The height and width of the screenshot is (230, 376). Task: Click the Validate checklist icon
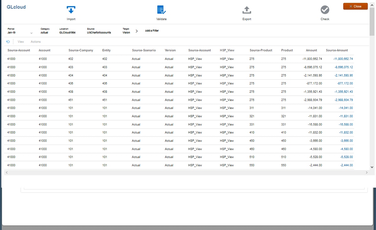[x=161, y=10]
